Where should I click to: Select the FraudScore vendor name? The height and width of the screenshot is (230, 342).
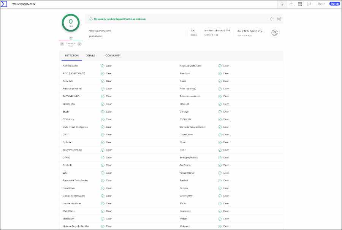point(68,188)
